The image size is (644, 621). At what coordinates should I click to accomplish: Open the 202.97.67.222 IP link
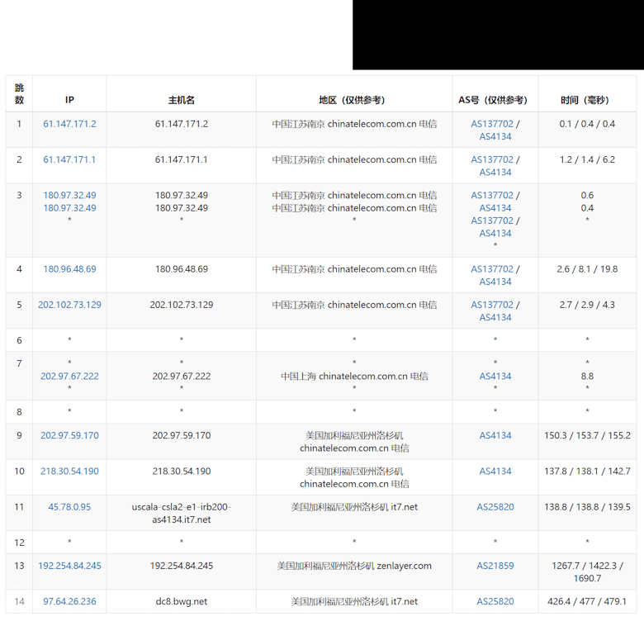coord(69,377)
